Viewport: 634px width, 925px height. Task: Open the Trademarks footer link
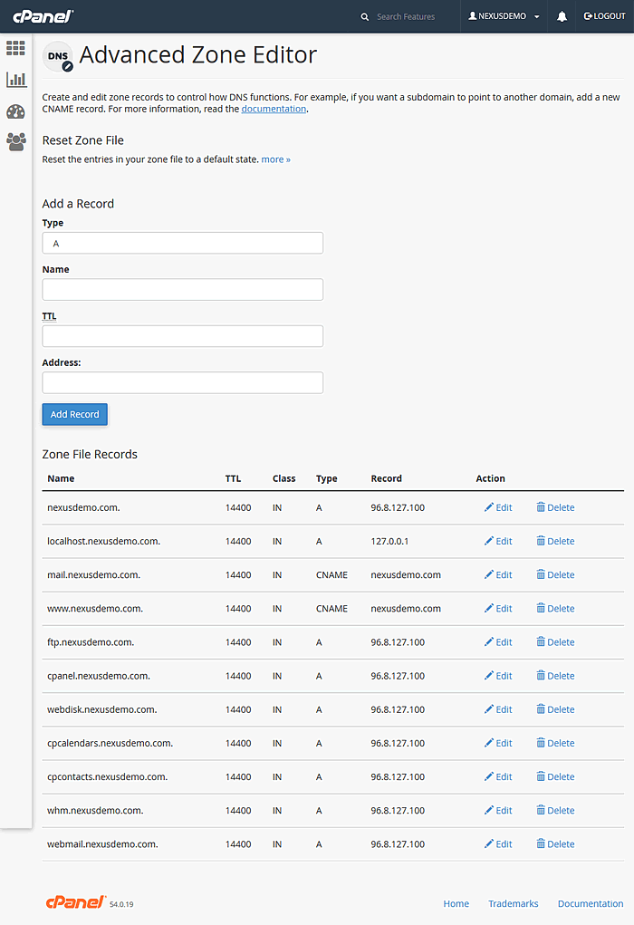513,903
